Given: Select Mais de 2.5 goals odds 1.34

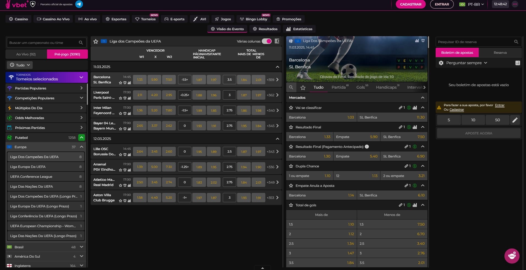Looking at the screenshot, I should pos(321,243).
